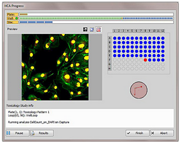Click the Preview label
This screenshot has height=143, width=180.
(12, 29)
